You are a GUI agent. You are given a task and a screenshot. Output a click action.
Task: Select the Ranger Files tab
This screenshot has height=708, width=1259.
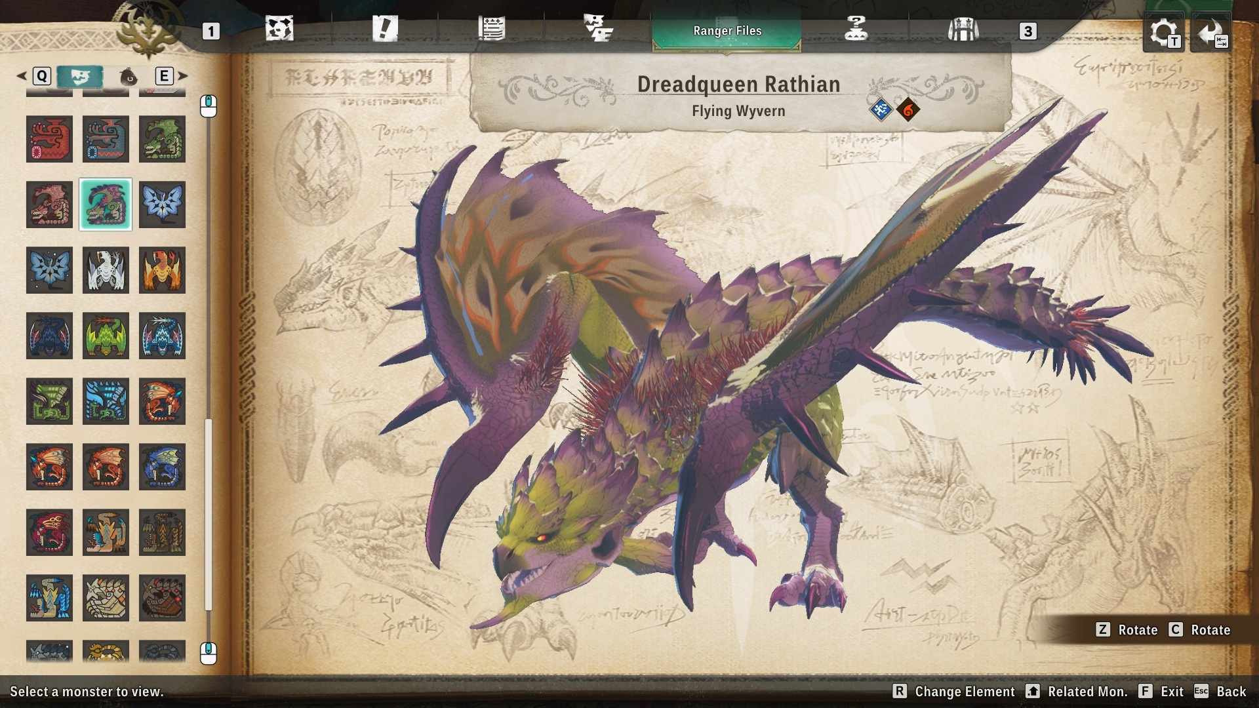(727, 30)
